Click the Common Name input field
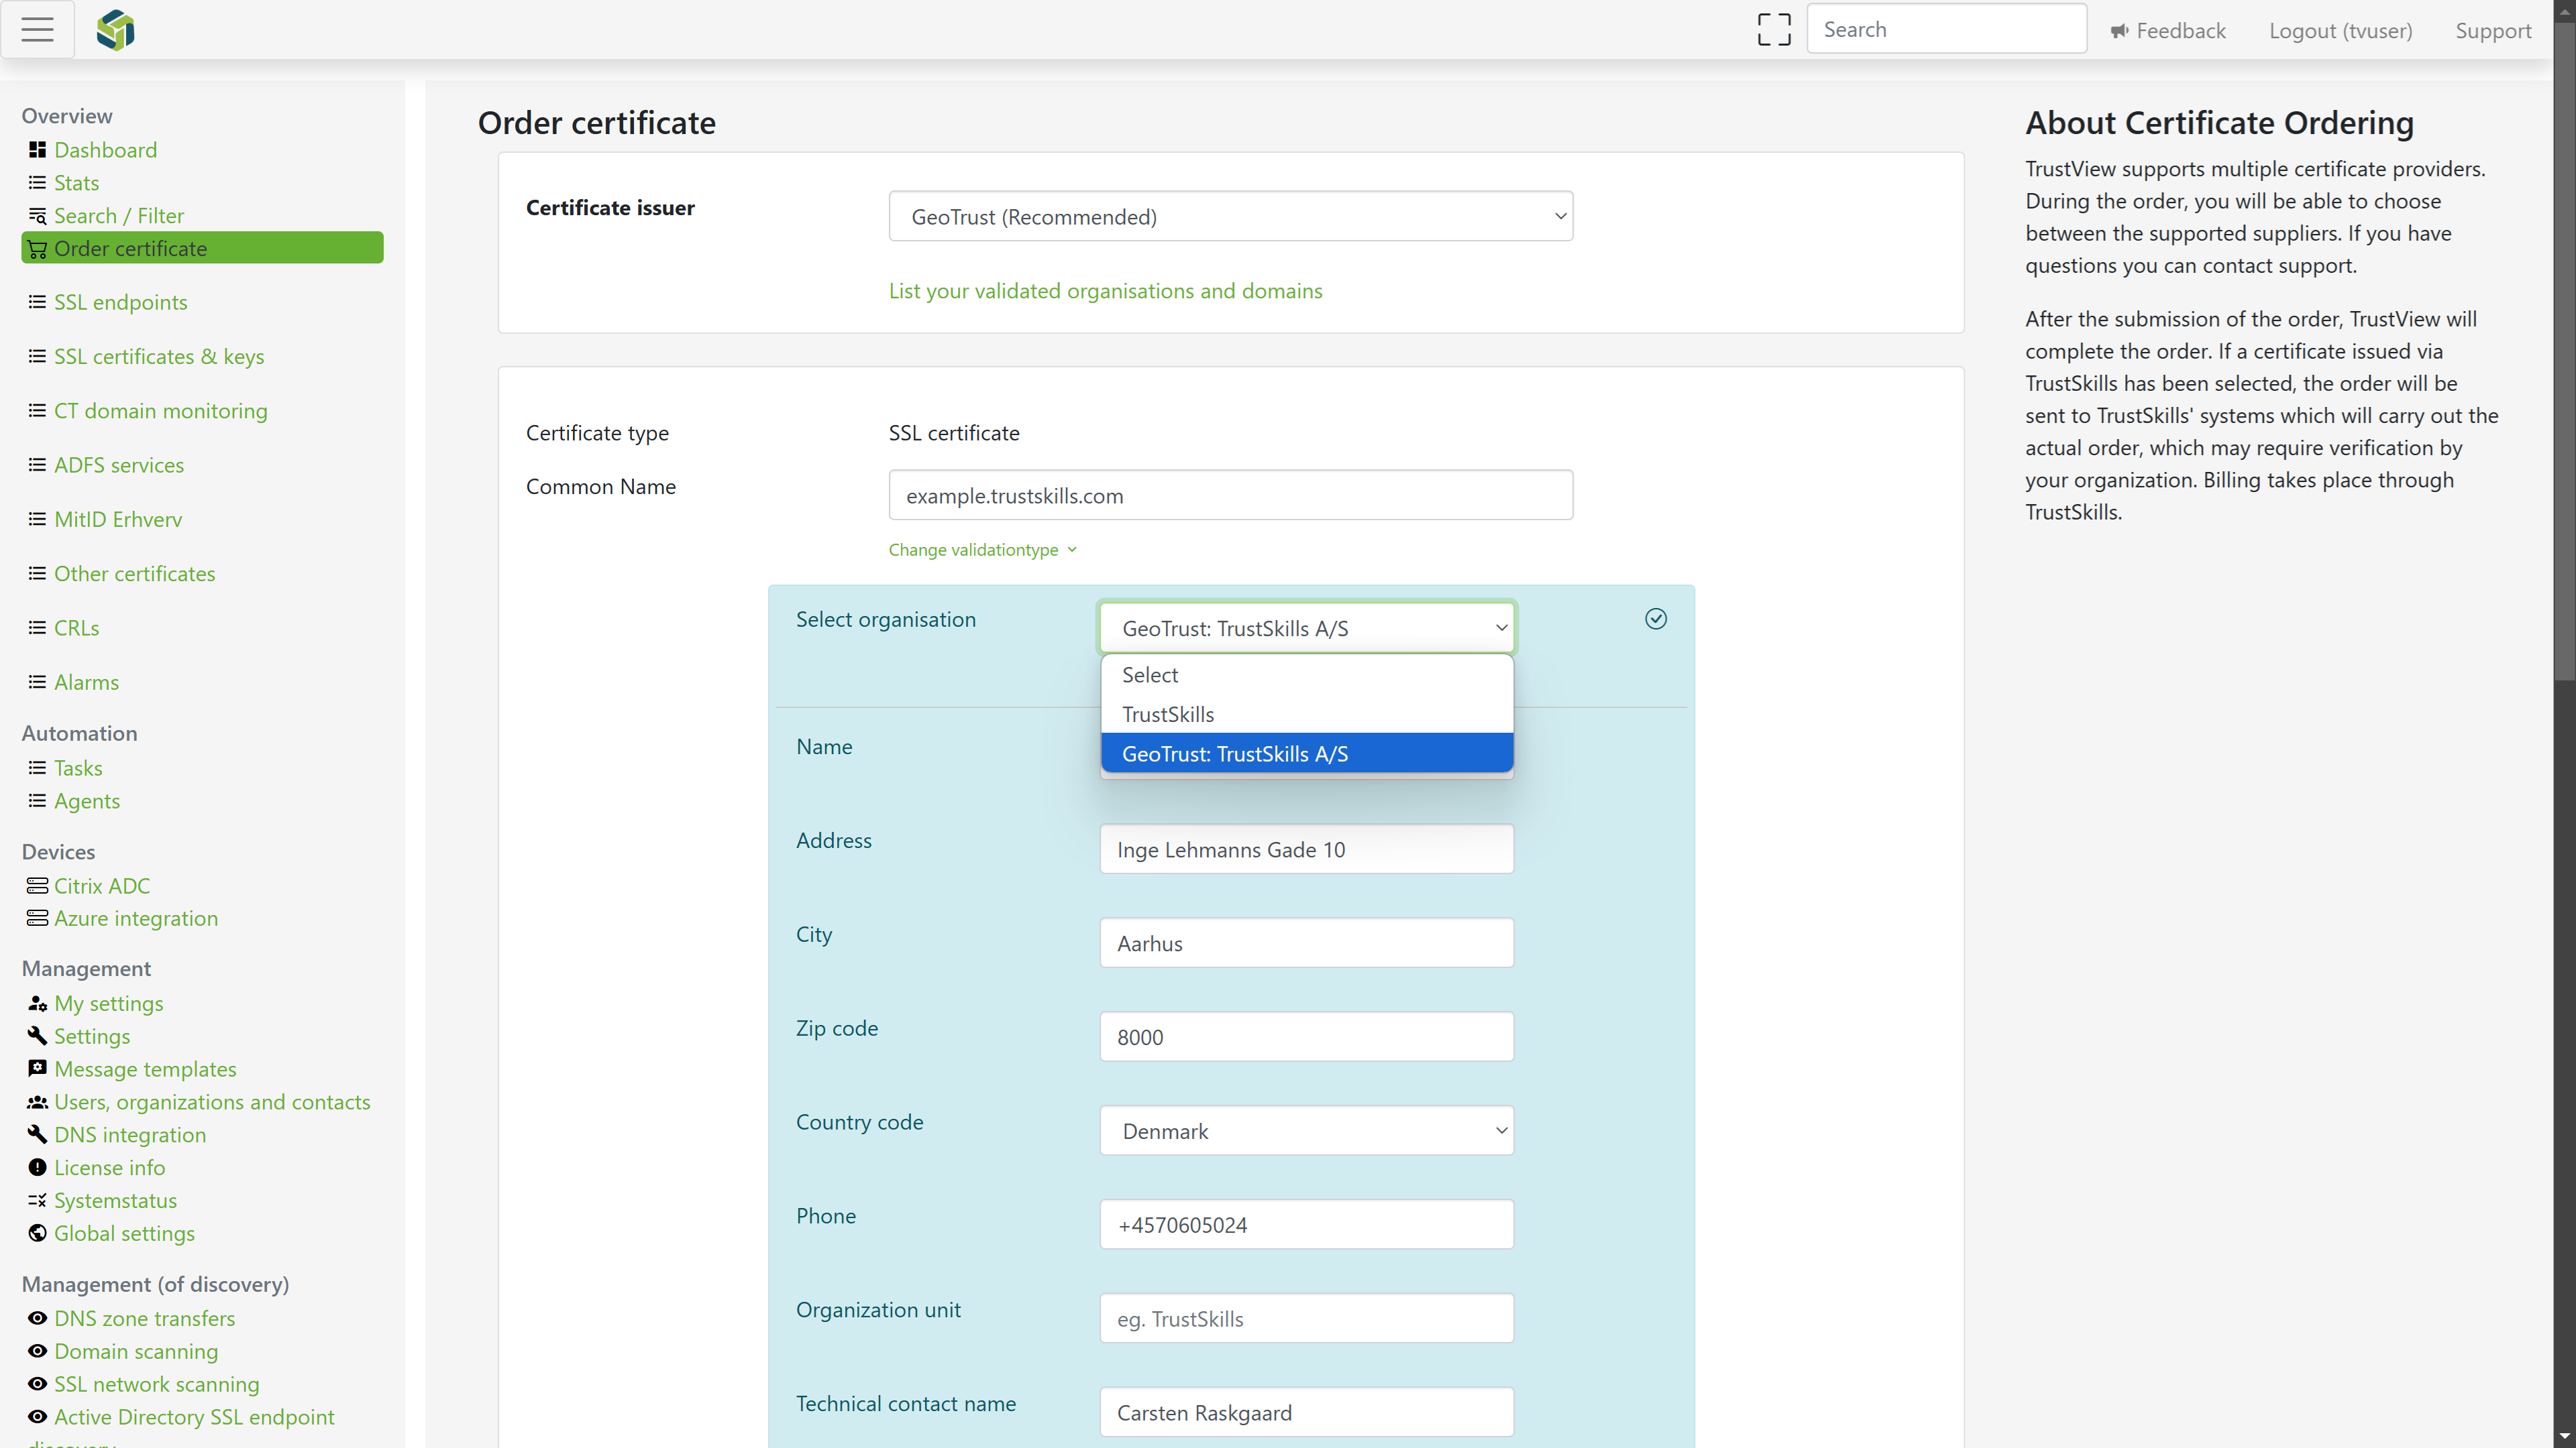 [1230, 495]
